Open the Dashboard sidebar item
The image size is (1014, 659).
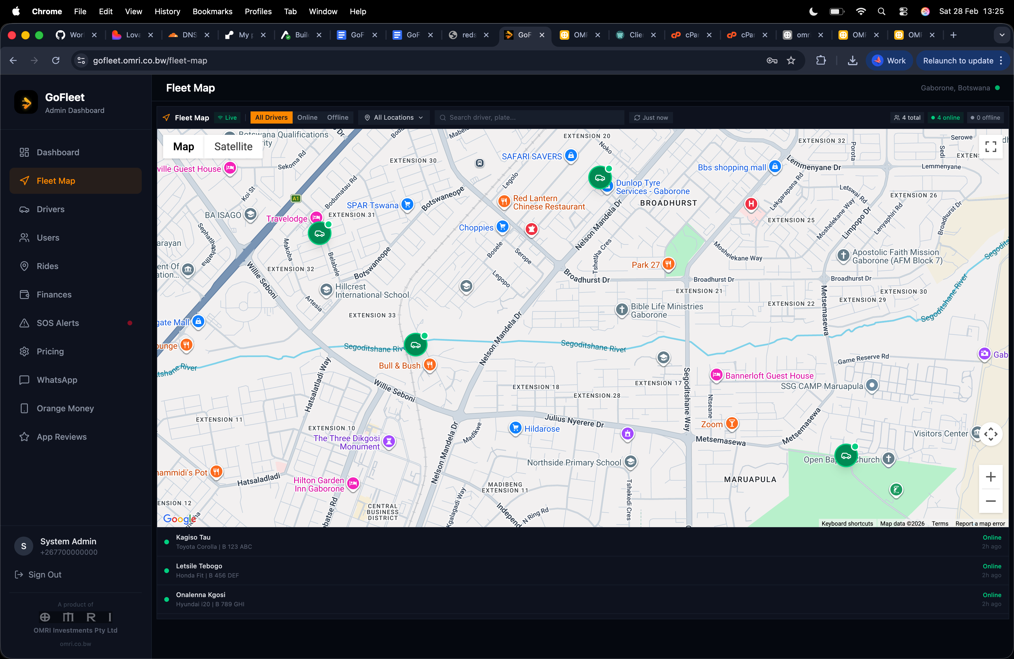(x=75, y=152)
